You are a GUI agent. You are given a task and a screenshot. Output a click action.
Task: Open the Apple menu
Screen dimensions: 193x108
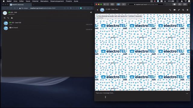(4, 1)
